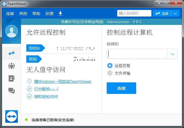Open the 其他 menu

click(x=23, y=14)
